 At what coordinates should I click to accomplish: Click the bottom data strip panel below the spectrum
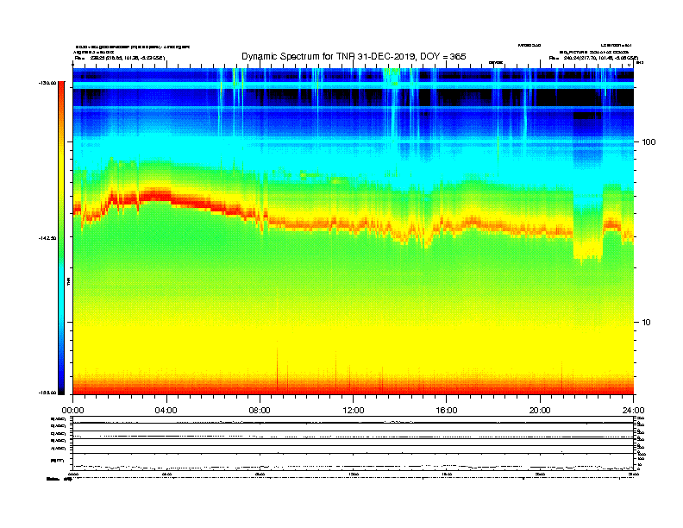coord(354,443)
